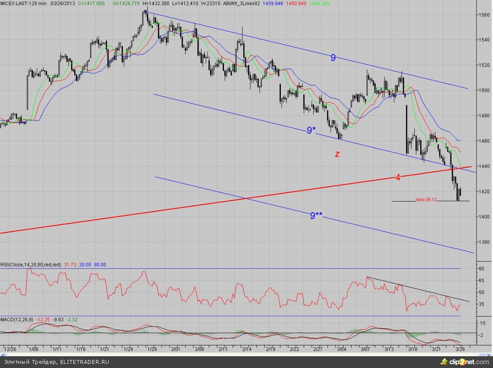Click the blue 1459.946 indicator value
493x368 pixels.
275,3
